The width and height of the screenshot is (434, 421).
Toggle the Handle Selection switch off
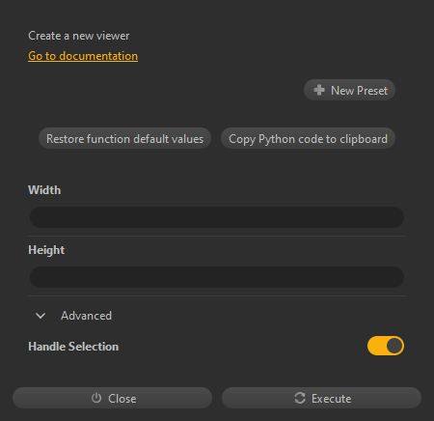pyautogui.click(x=386, y=346)
